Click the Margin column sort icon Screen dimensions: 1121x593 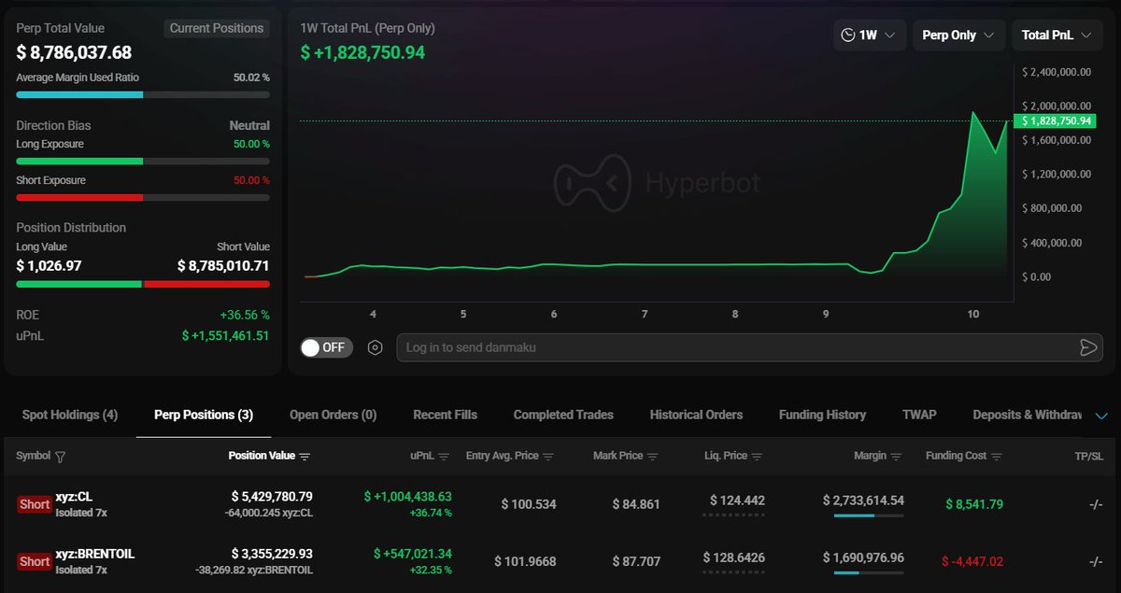tap(897, 457)
